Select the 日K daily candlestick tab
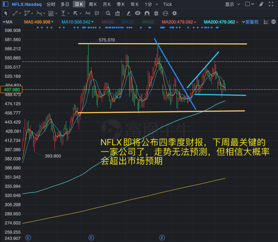Screen dimensions: 278x242 coord(79,4)
